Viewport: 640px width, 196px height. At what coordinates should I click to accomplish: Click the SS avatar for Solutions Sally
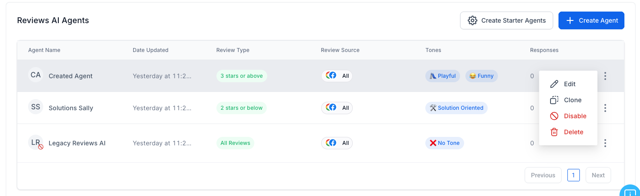click(x=36, y=107)
